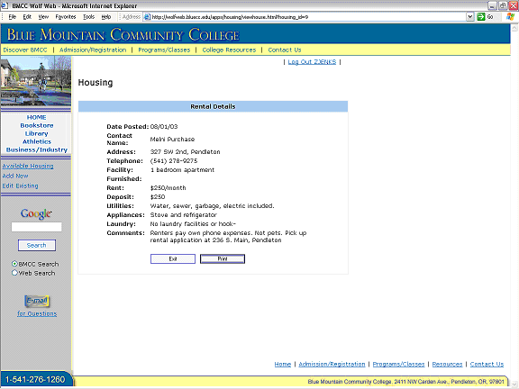Click the Stove and refrigerator text

click(x=184, y=215)
